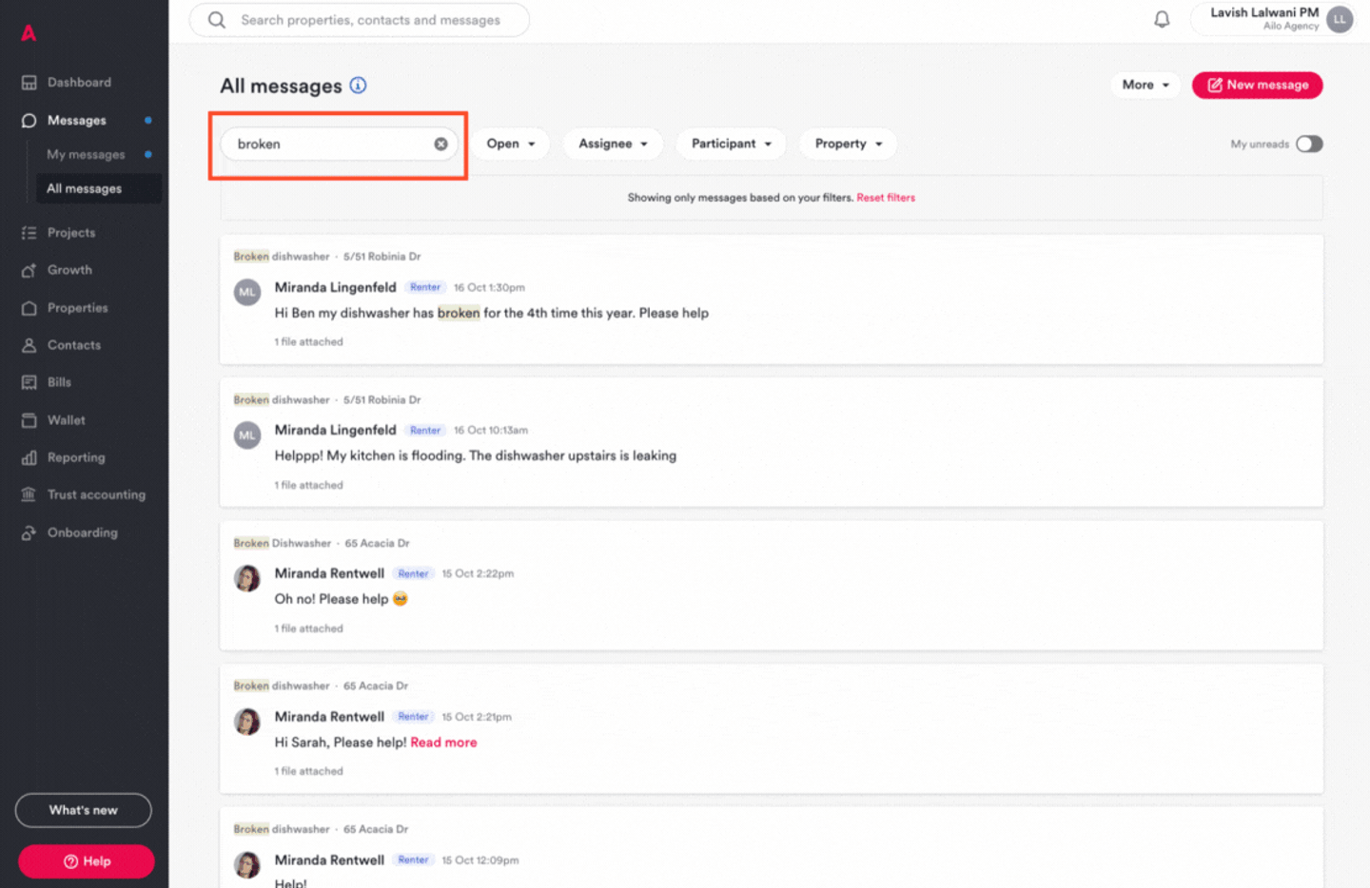Expand the Participant filter dropdown
The height and width of the screenshot is (888, 1370).
731,144
